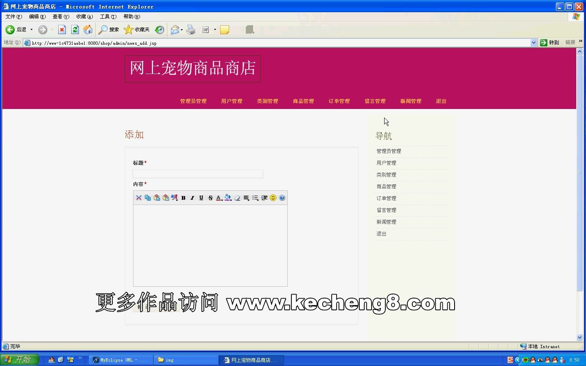Screen dimensions: 586x366
Task: Select 订单管理 in the 导航 sidebar
Action: pos(386,198)
